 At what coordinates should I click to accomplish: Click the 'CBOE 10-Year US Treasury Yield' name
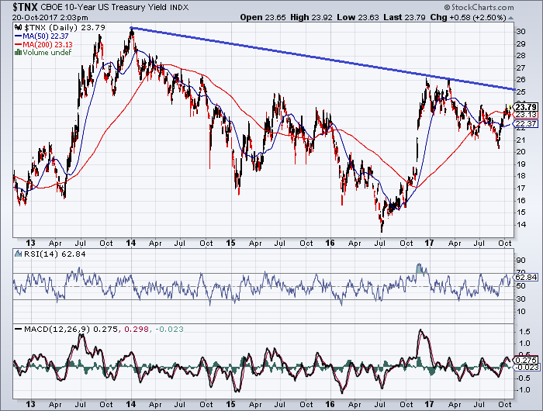coord(103,7)
